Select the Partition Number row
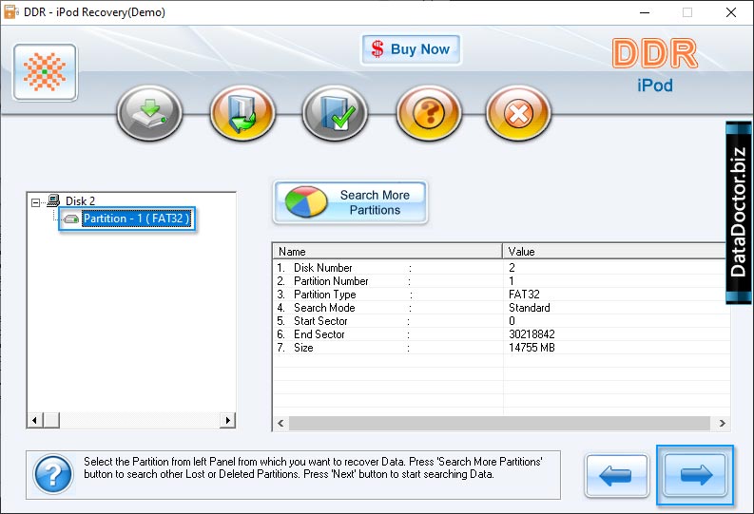Image resolution: width=754 pixels, height=514 pixels. click(x=501, y=281)
